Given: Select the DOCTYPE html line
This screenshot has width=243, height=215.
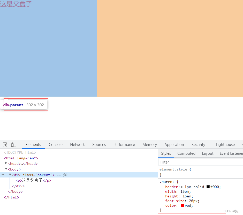Looking at the screenshot, I should point(20,152).
